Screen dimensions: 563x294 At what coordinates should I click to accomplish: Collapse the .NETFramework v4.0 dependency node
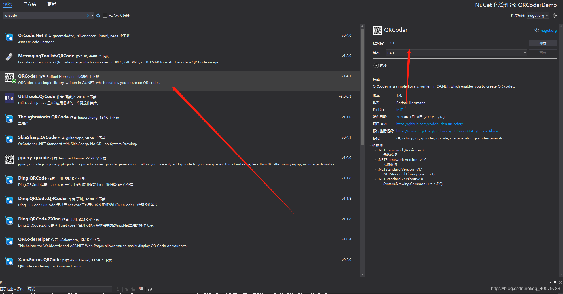tap(376, 160)
